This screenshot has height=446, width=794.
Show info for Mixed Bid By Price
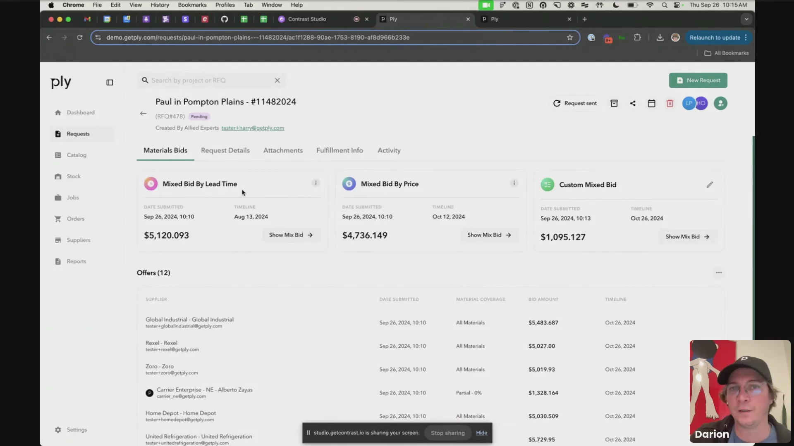[x=514, y=183]
